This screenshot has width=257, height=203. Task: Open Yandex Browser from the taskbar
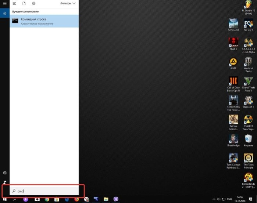(86, 199)
